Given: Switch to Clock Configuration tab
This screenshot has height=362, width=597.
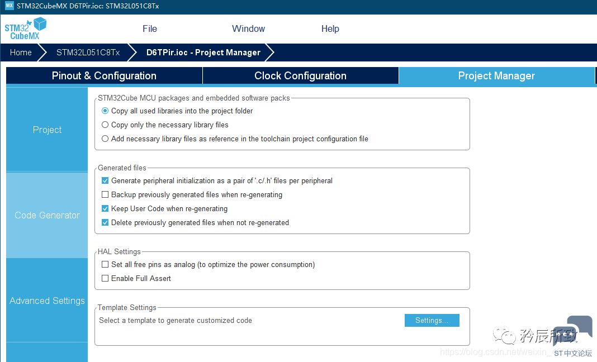Looking at the screenshot, I should (300, 76).
